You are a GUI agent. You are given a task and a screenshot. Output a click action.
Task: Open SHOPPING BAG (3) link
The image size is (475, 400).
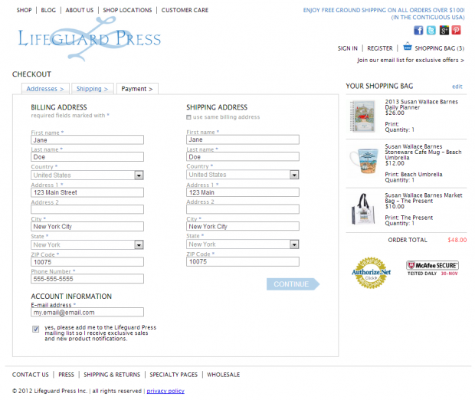click(439, 48)
